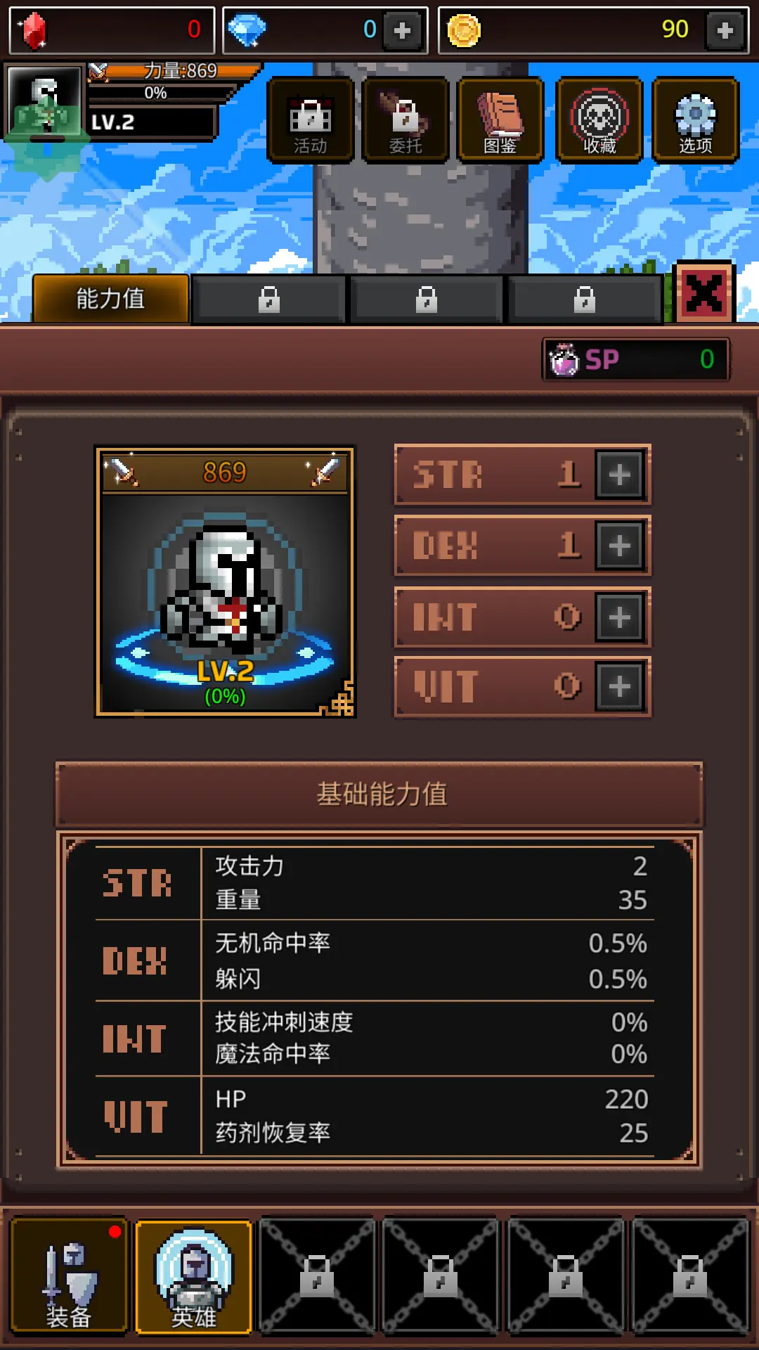Select the 英雄 hero menu icon
The image size is (759, 1350).
(x=193, y=1275)
